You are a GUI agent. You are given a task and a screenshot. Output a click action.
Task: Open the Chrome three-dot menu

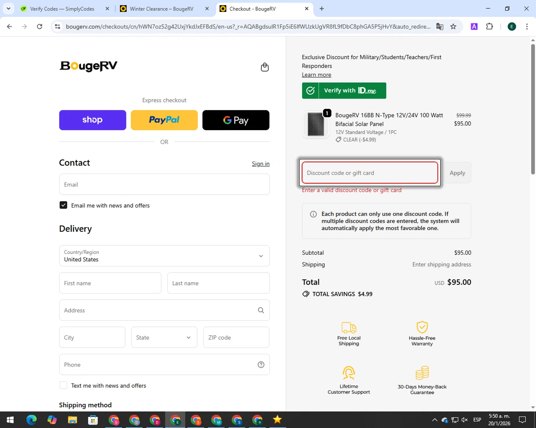(x=527, y=26)
